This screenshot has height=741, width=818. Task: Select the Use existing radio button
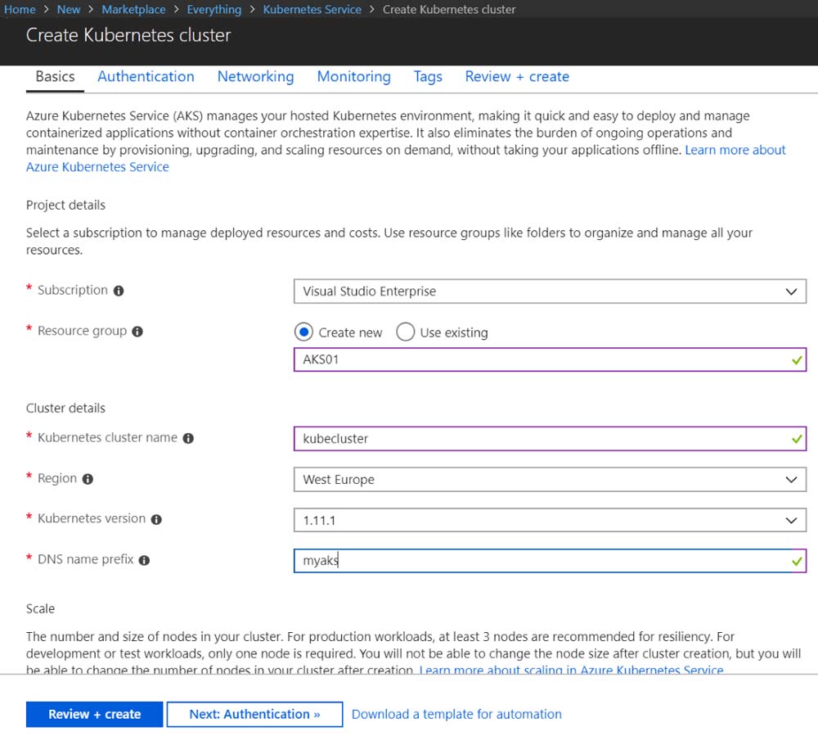[405, 332]
